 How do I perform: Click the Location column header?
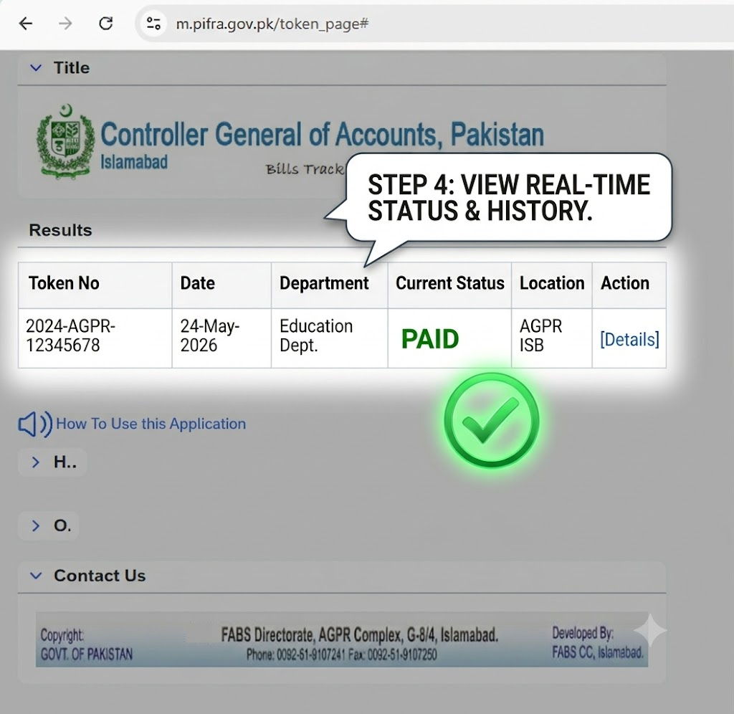click(552, 283)
